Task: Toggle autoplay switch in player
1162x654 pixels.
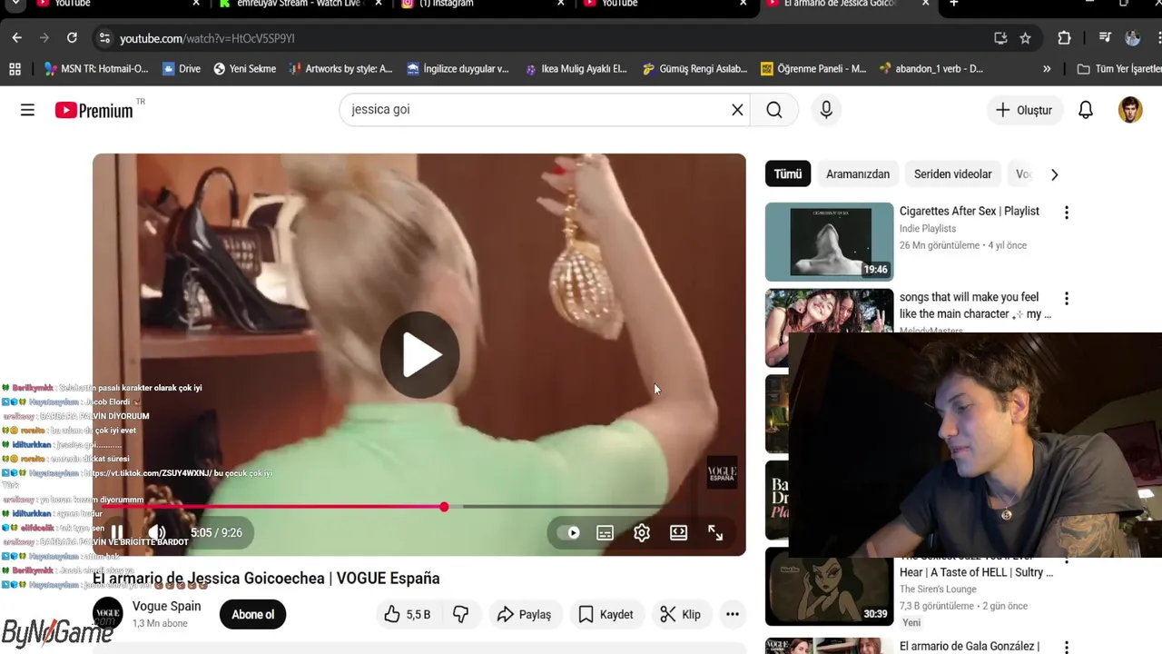Action: pyautogui.click(x=568, y=533)
